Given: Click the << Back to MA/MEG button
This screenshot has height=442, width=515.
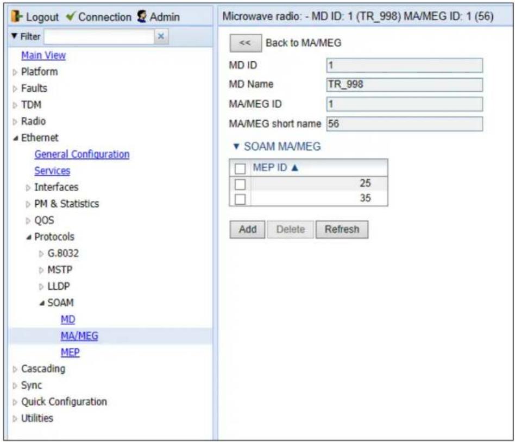Looking at the screenshot, I should pyautogui.click(x=246, y=43).
